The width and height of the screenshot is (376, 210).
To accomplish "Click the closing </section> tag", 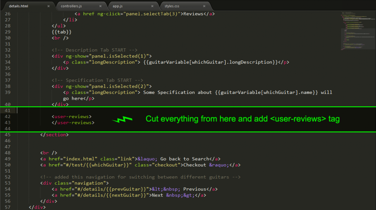I will [54, 135].
